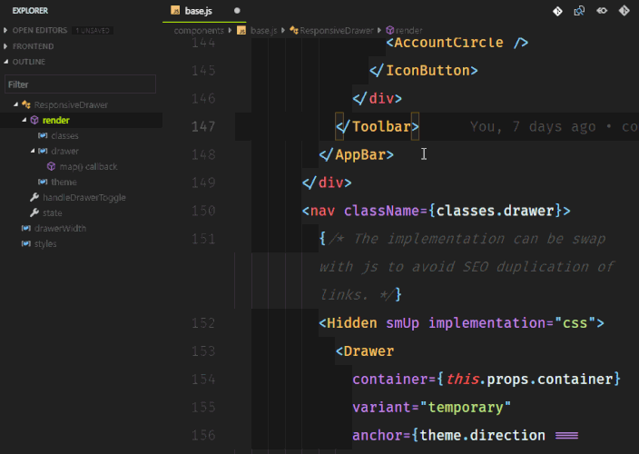639x454 pixels.
Task: Click map() callback cube icon
Action: (x=51, y=166)
